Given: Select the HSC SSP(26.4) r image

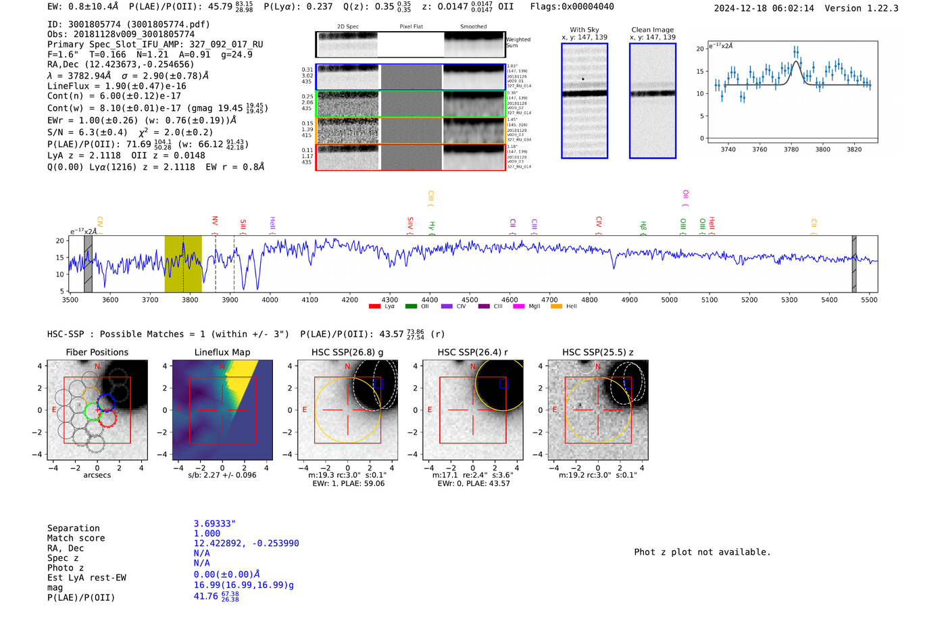Looking at the screenshot, I should (x=473, y=410).
